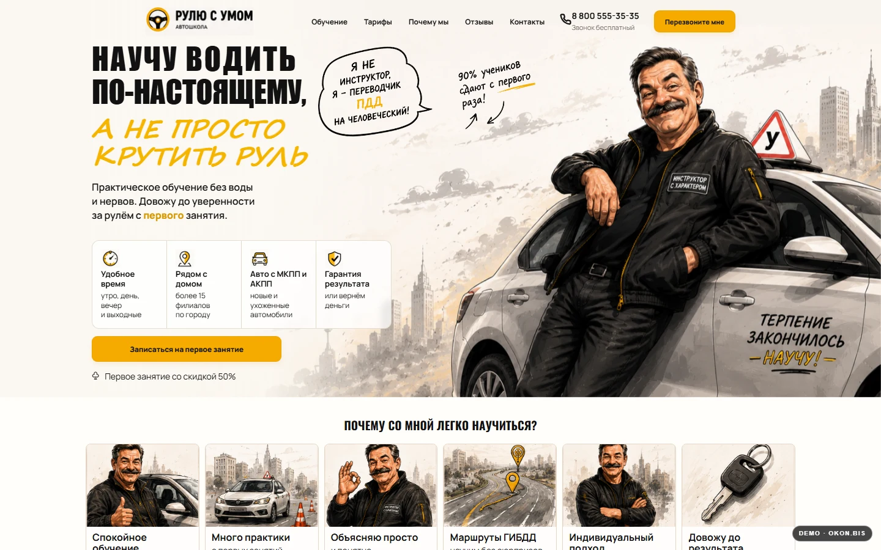Open the Отзывы menu item

pyautogui.click(x=479, y=22)
